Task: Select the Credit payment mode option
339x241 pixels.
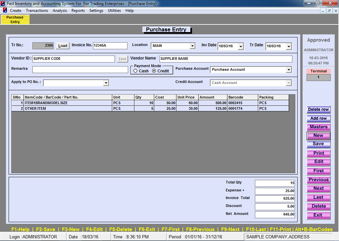Action: (x=154, y=71)
